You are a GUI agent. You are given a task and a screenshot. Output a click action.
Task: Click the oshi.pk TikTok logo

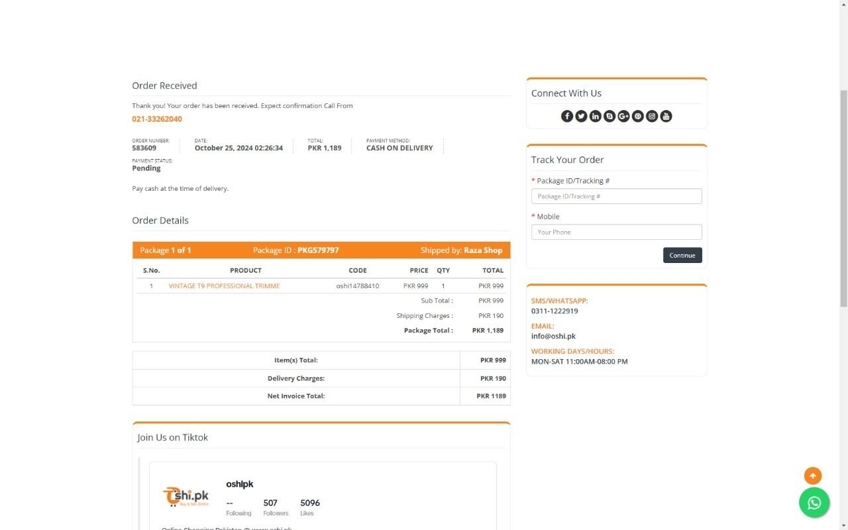pos(186,496)
